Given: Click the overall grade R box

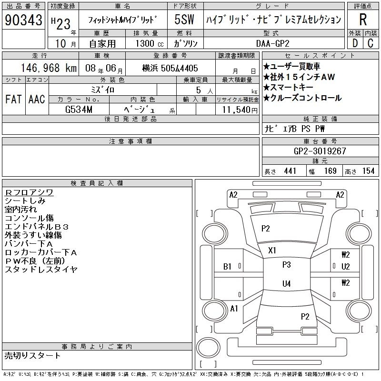Looking at the screenshot, I should pyautogui.click(x=362, y=20).
